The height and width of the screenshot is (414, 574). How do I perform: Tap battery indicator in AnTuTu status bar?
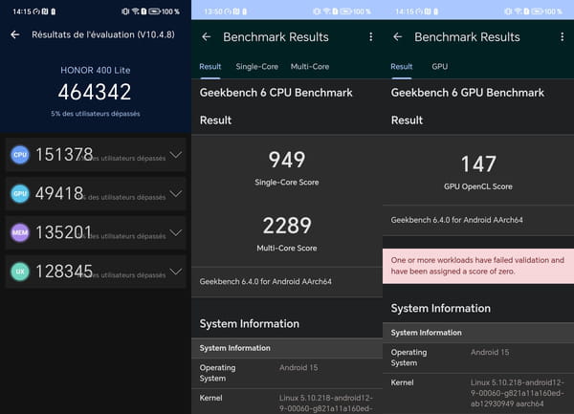154,11
